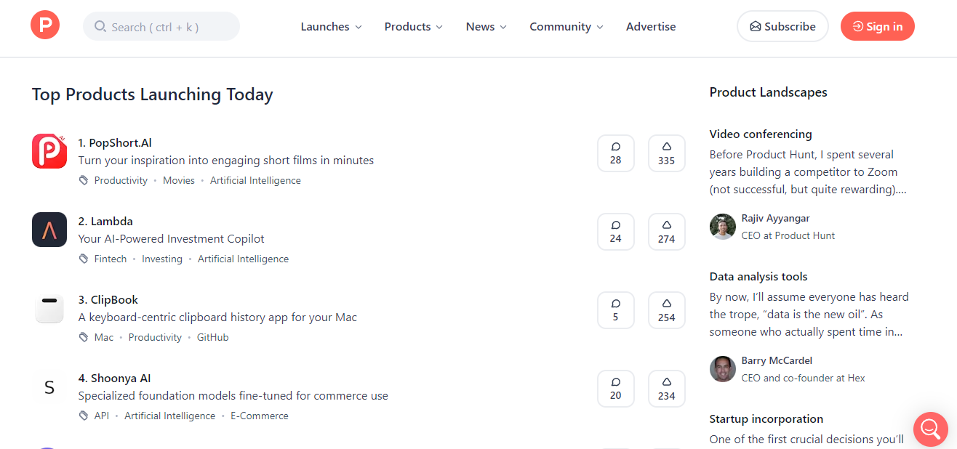Click the tag icon in the Shoonya AI row

pyautogui.click(x=84, y=416)
